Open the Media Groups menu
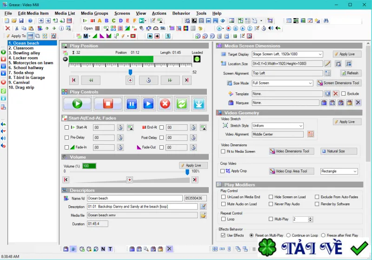Viewport: 372px width, 260px height. click(94, 13)
